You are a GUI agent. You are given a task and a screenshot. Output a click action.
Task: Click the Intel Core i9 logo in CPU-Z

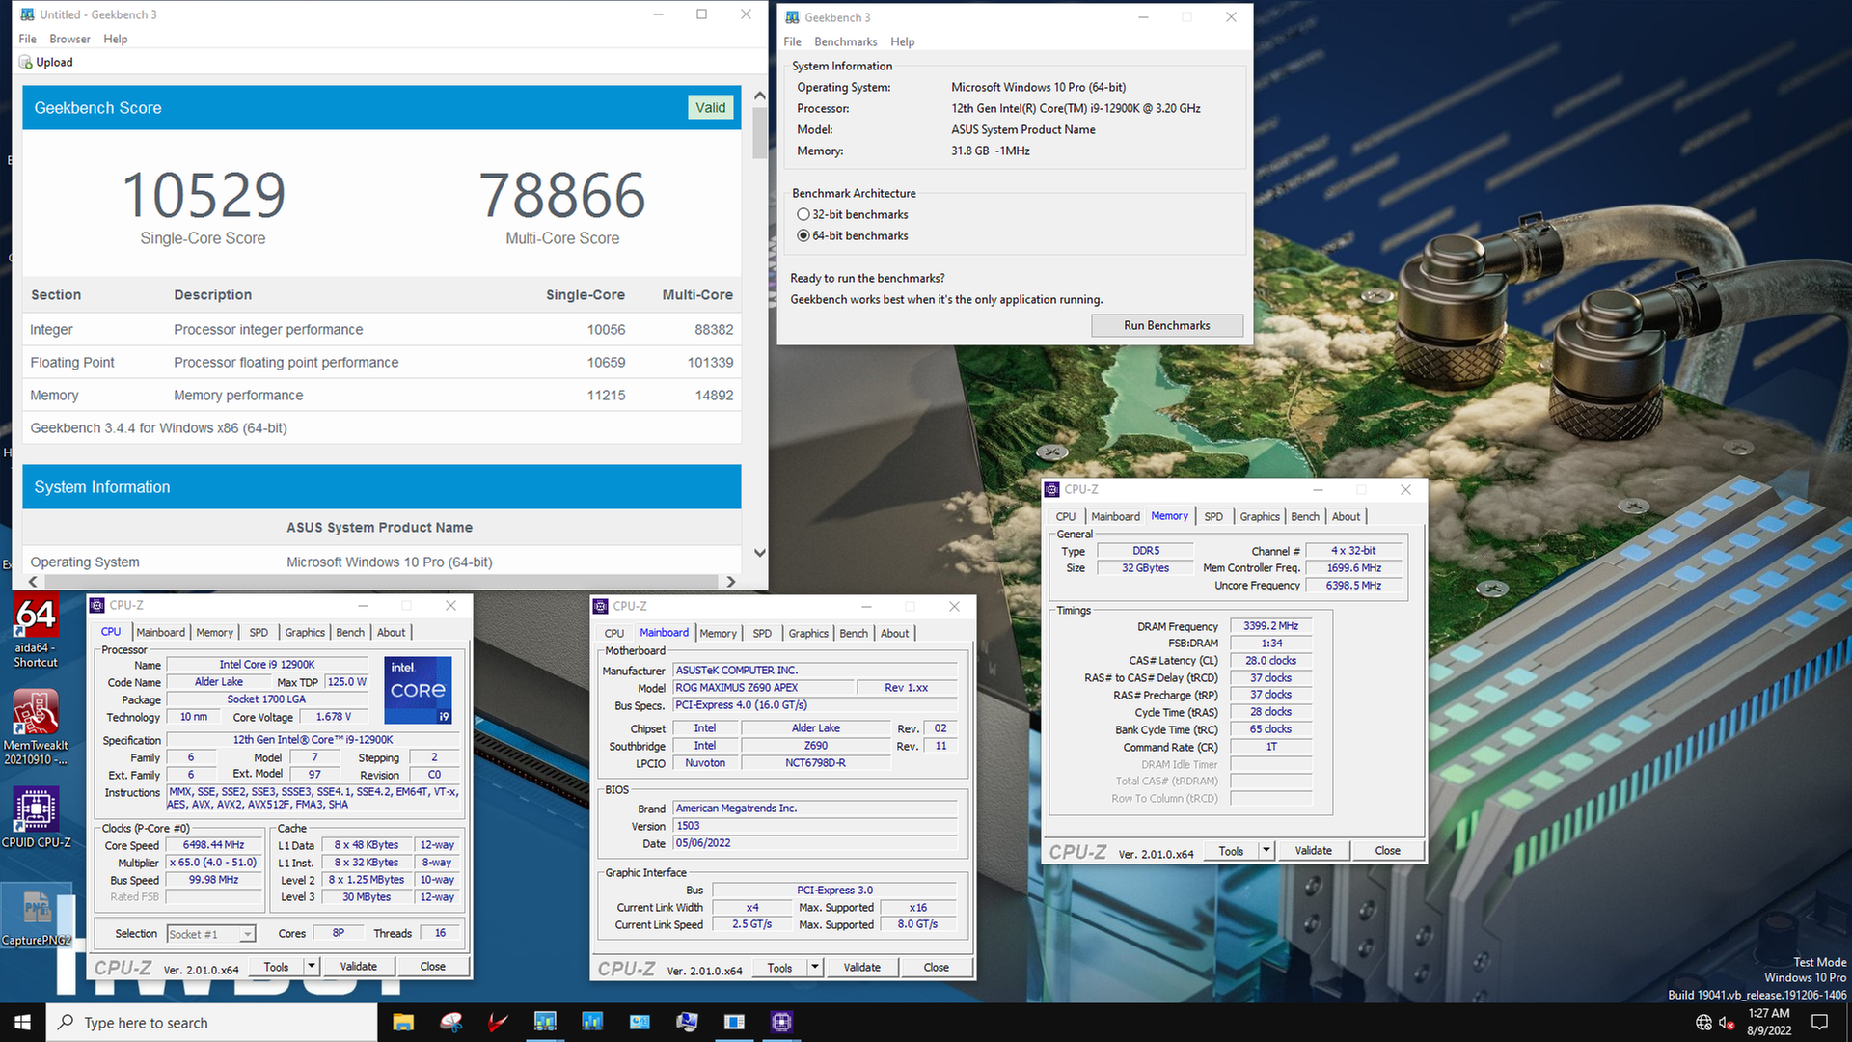click(x=418, y=690)
